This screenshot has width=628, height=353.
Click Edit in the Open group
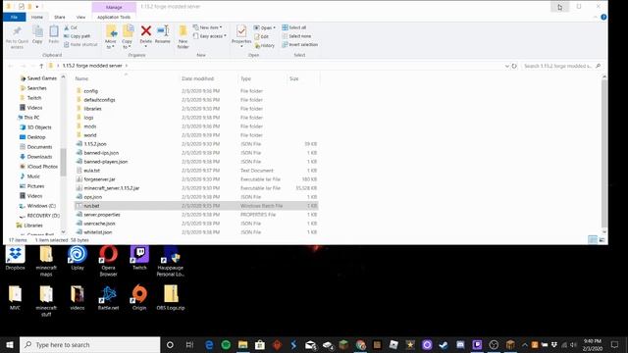(x=262, y=36)
